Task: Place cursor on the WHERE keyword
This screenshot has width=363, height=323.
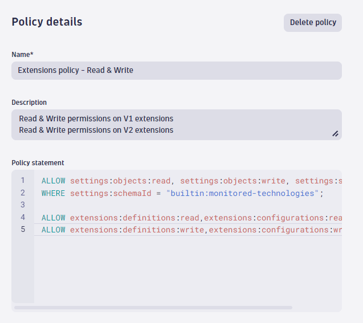Action: [x=54, y=193]
